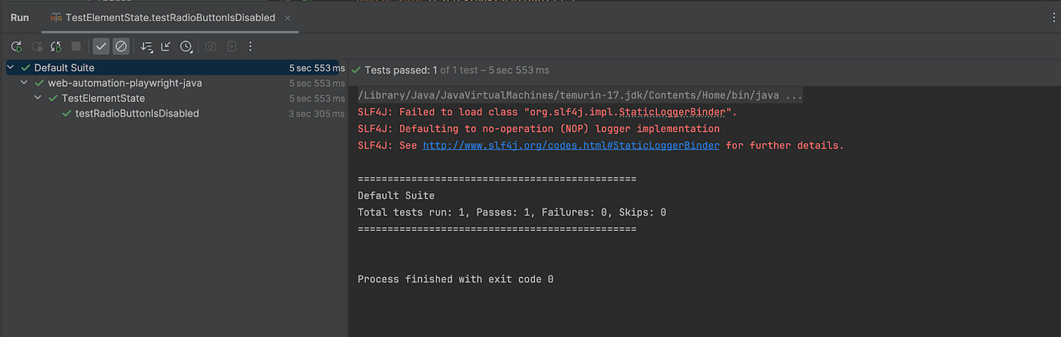Collapse the TestElementState tree node
Viewport: 1061px width, 337px height.
click(37, 98)
